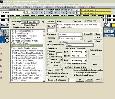The image size is (115, 99).
Task: Click the Go To # input field
Action: (x=51, y=30)
